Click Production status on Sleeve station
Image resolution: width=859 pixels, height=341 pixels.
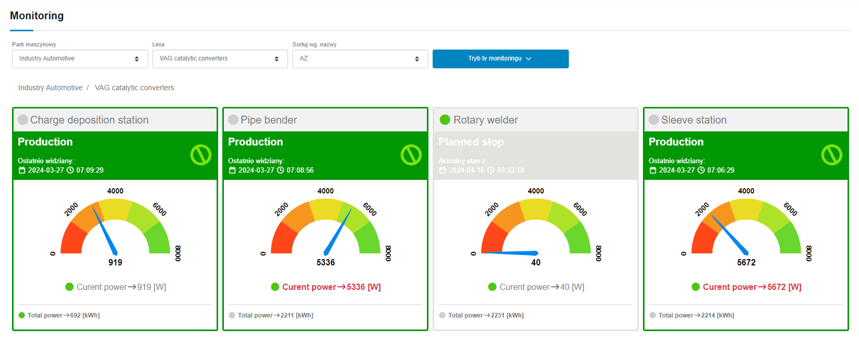676,142
